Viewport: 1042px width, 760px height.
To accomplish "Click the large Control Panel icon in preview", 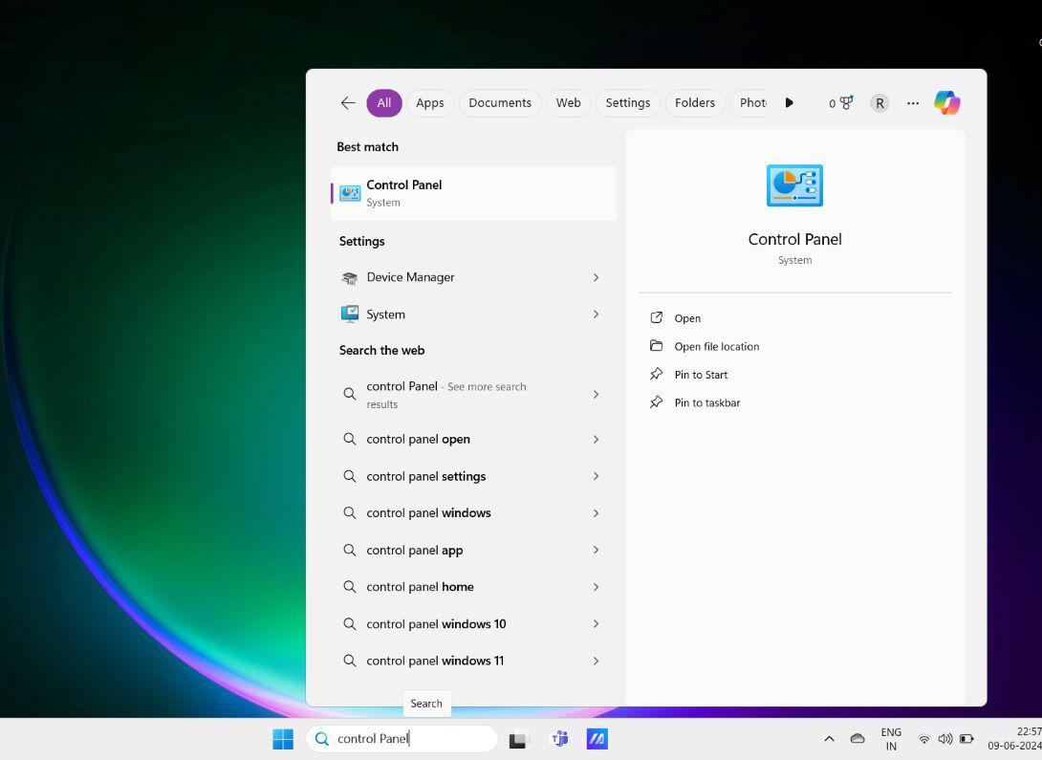I will click(x=794, y=185).
